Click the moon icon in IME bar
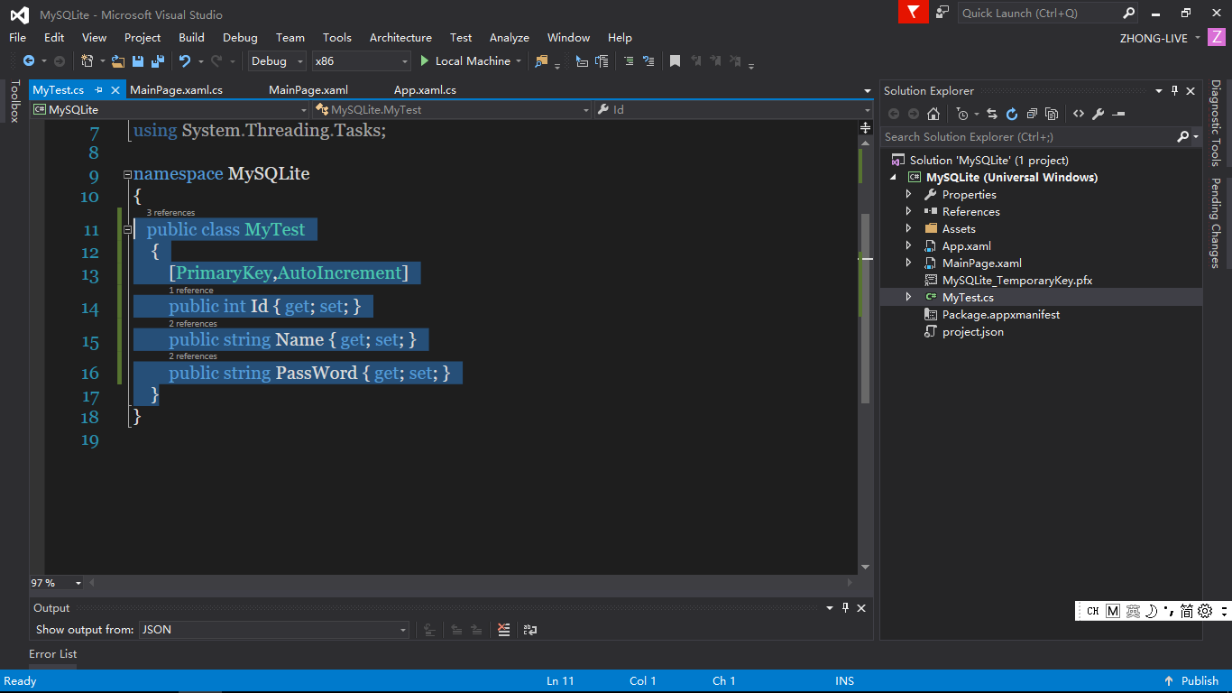 (1152, 611)
